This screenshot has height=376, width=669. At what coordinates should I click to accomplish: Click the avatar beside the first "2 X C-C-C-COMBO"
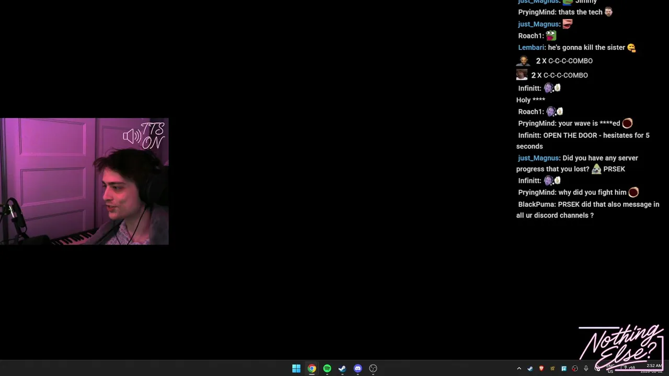[523, 61]
